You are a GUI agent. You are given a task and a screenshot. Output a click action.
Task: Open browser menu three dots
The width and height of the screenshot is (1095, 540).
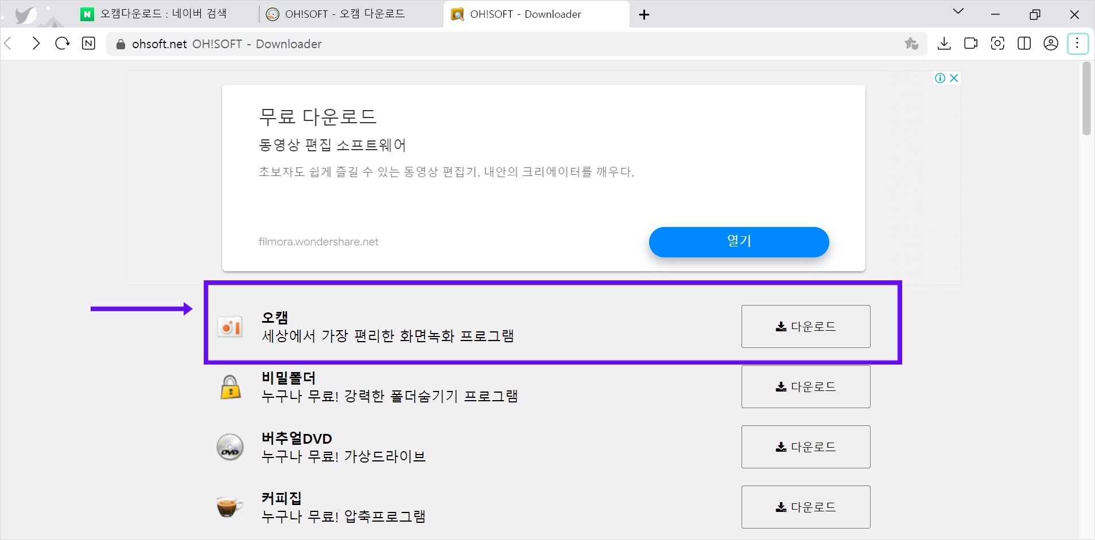click(x=1078, y=43)
